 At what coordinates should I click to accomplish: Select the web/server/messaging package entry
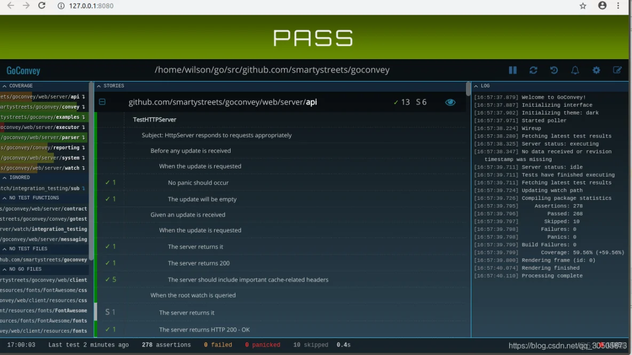pos(44,239)
